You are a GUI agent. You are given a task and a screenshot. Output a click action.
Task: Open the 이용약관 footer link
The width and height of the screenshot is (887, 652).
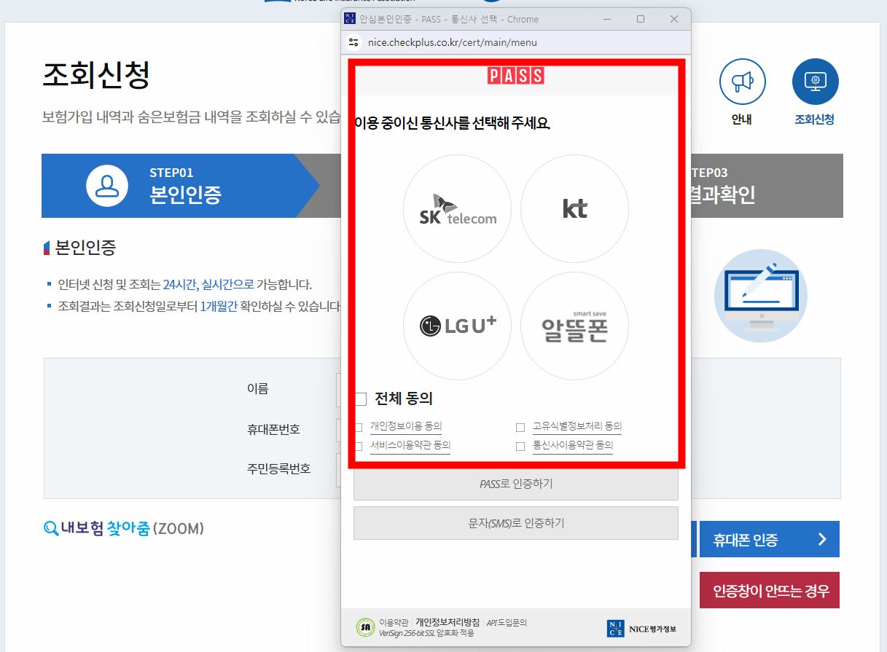pos(394,623)
